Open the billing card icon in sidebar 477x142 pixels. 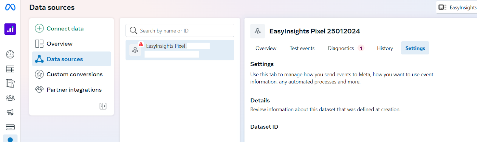click(x=10, y=127)
